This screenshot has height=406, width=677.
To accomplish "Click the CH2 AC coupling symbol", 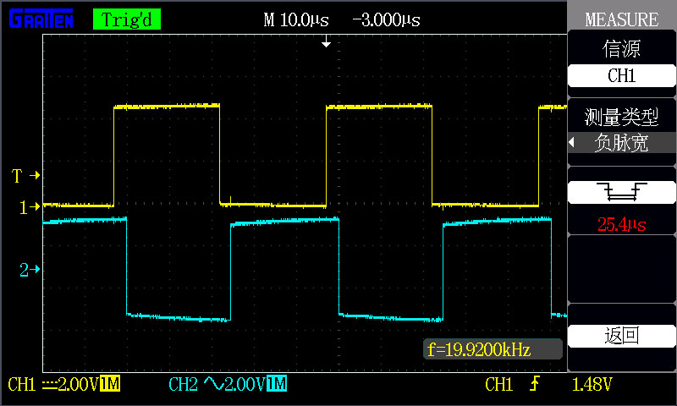I will pos(214,383).
